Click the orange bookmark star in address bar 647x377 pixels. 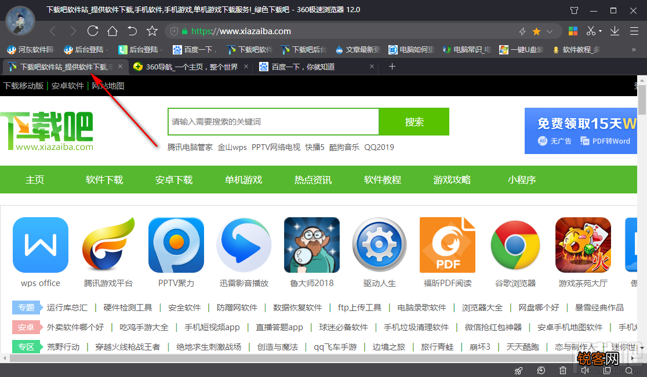(536, 31)
